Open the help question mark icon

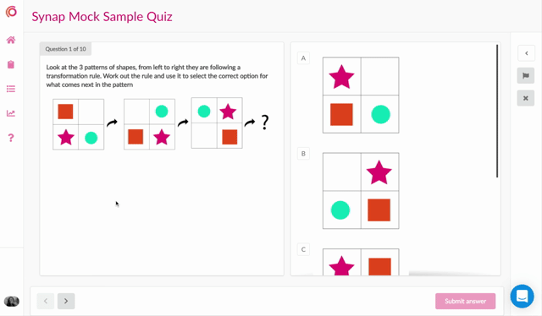click(11, 138)
